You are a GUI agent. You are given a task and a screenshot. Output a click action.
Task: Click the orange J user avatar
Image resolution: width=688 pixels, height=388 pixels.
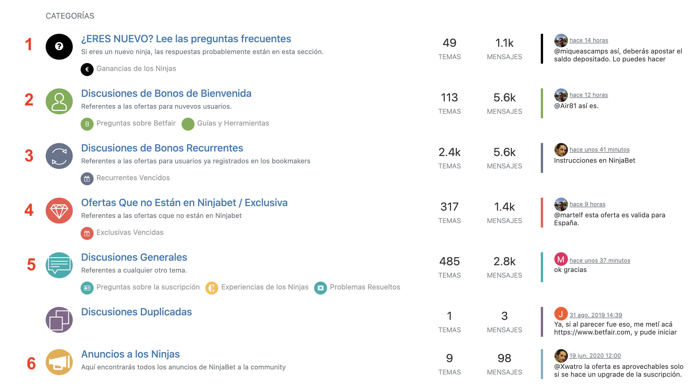(561, 314)
